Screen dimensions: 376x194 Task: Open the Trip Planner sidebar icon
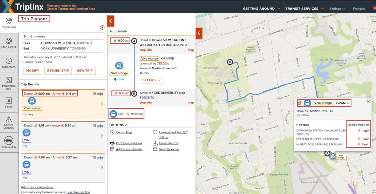(9, 21)
